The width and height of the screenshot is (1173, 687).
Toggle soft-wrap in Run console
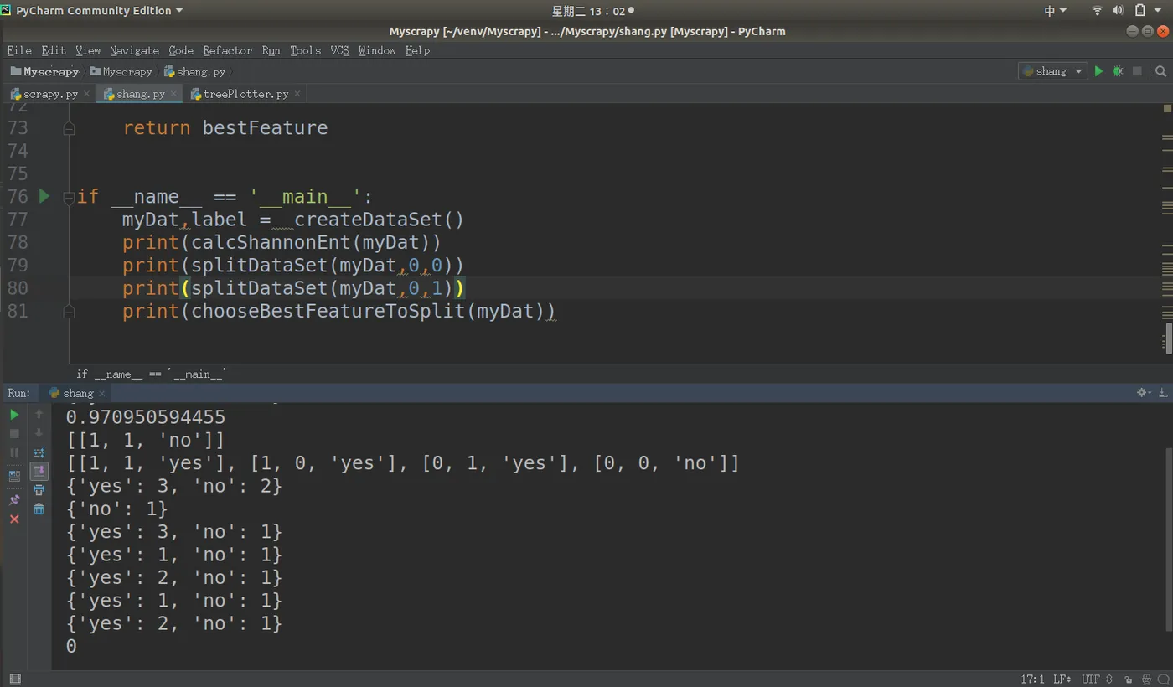[39, 452]
